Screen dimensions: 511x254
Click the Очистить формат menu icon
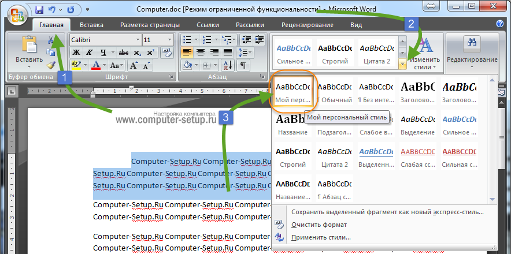(279, 225)
